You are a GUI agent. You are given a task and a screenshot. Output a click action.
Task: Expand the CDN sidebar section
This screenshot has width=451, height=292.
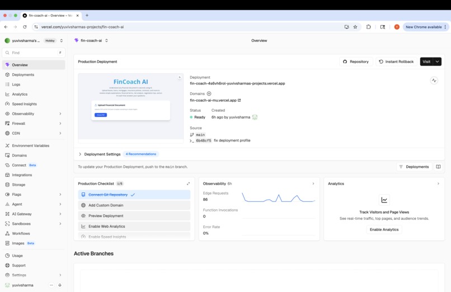pos(60,133)
